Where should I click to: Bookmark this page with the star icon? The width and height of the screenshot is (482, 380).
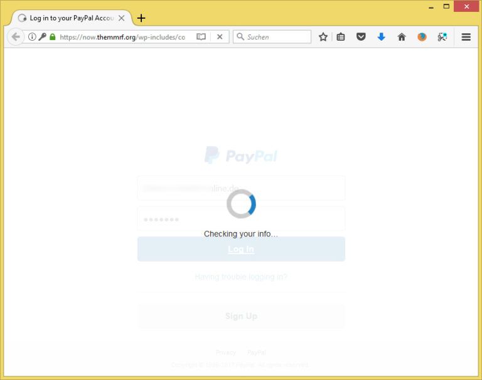point(323,37)
